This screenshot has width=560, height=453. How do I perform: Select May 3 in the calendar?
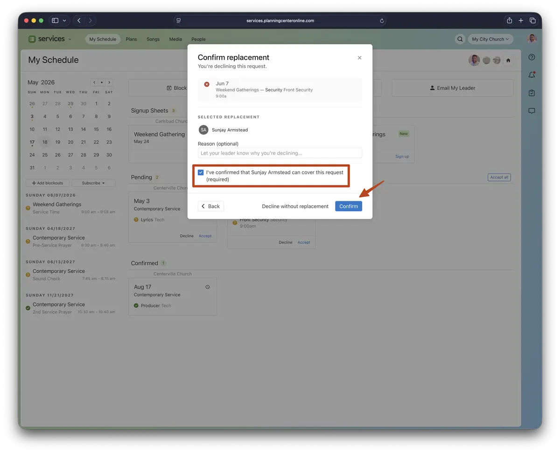(32, 117)
